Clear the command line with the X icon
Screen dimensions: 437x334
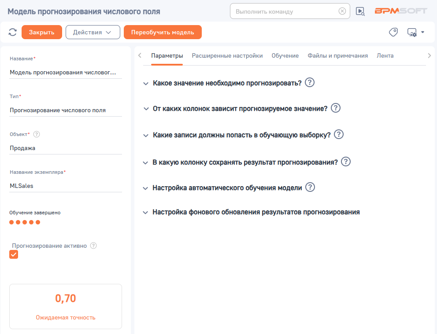tap(342, 11)
